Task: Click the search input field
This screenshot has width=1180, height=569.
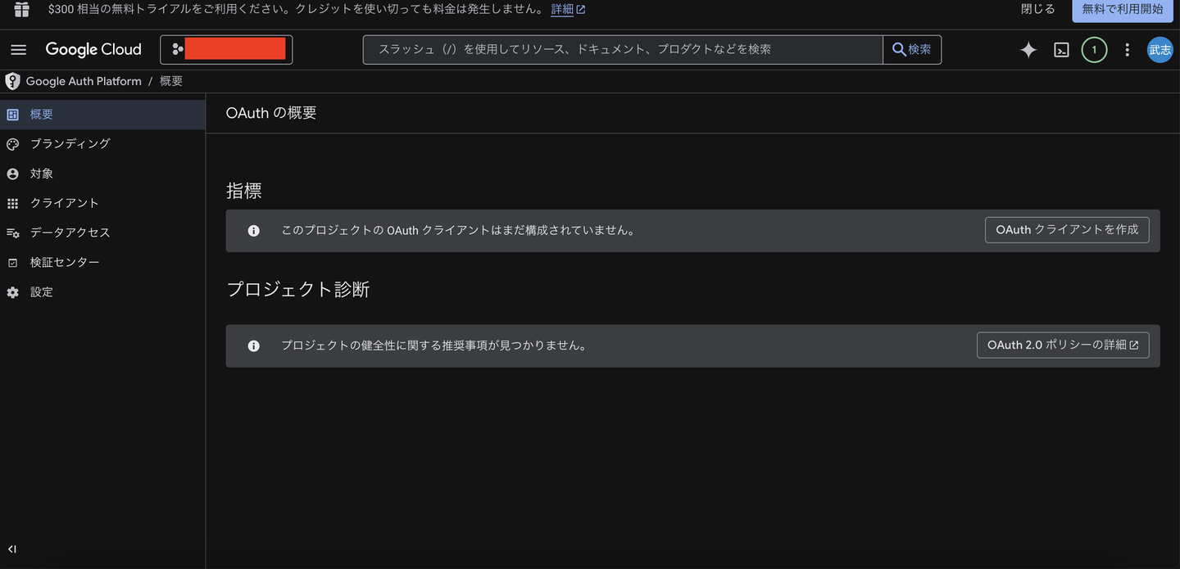Action: [x=623, y=50]
